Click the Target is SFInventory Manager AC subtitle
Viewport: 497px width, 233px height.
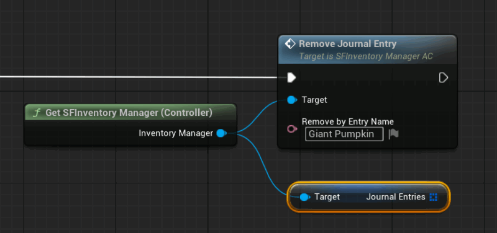coord(366,56)
